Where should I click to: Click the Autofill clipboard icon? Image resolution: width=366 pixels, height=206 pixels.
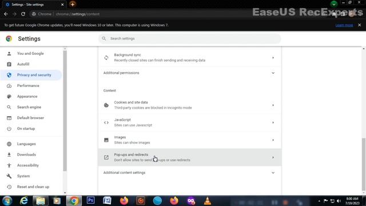tap(9, 64)
